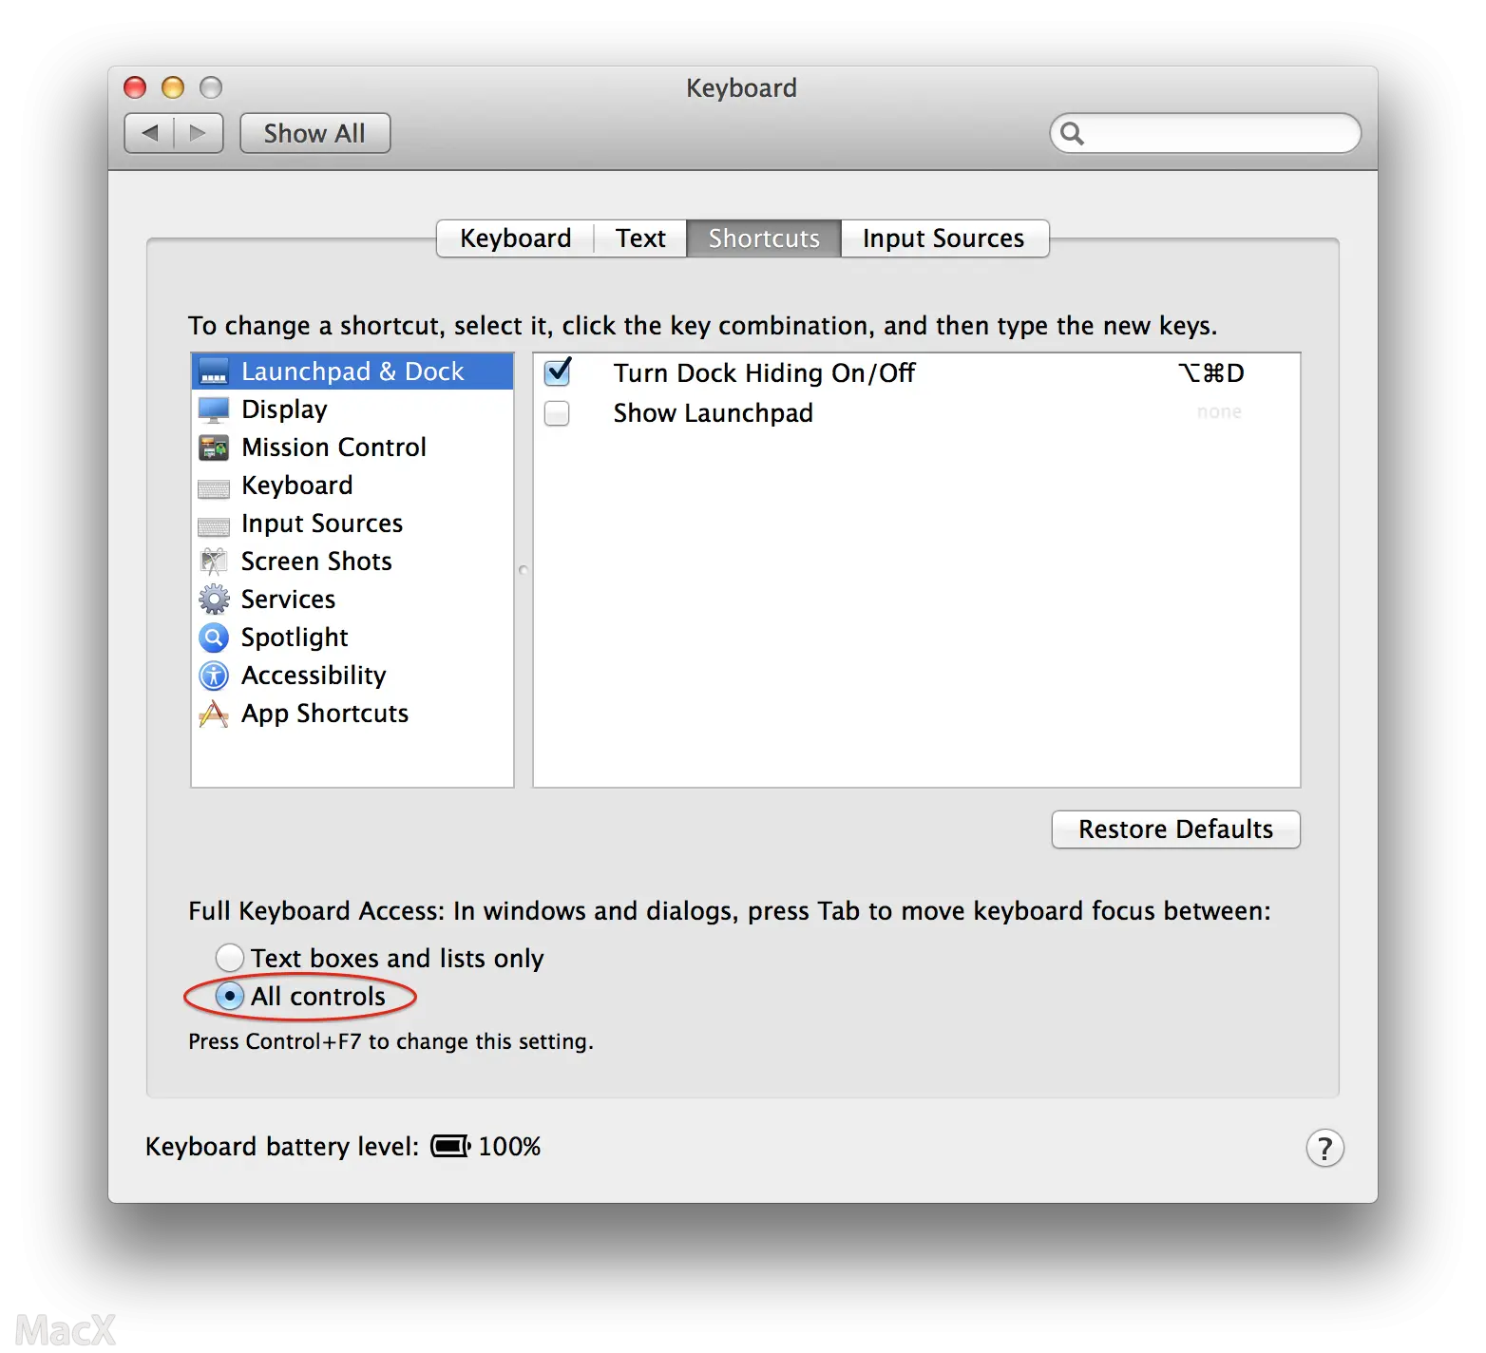Image resolution: width=1486 pixels, height=1353 pixels.
Task: Select the Spotlight category
Action: pos(352,638)
